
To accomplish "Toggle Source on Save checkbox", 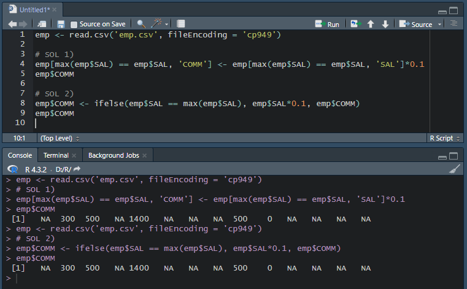I will (x=74, y=25).
